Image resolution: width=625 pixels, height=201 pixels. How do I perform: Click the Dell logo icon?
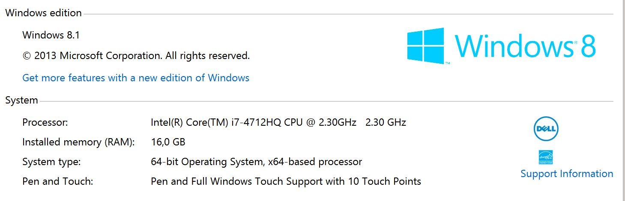(x=546, y=129)
